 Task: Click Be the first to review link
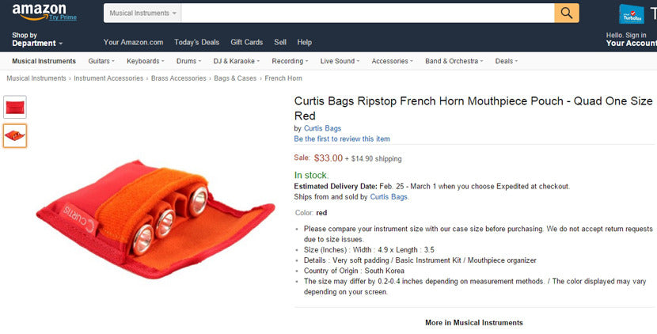(342, 139)
